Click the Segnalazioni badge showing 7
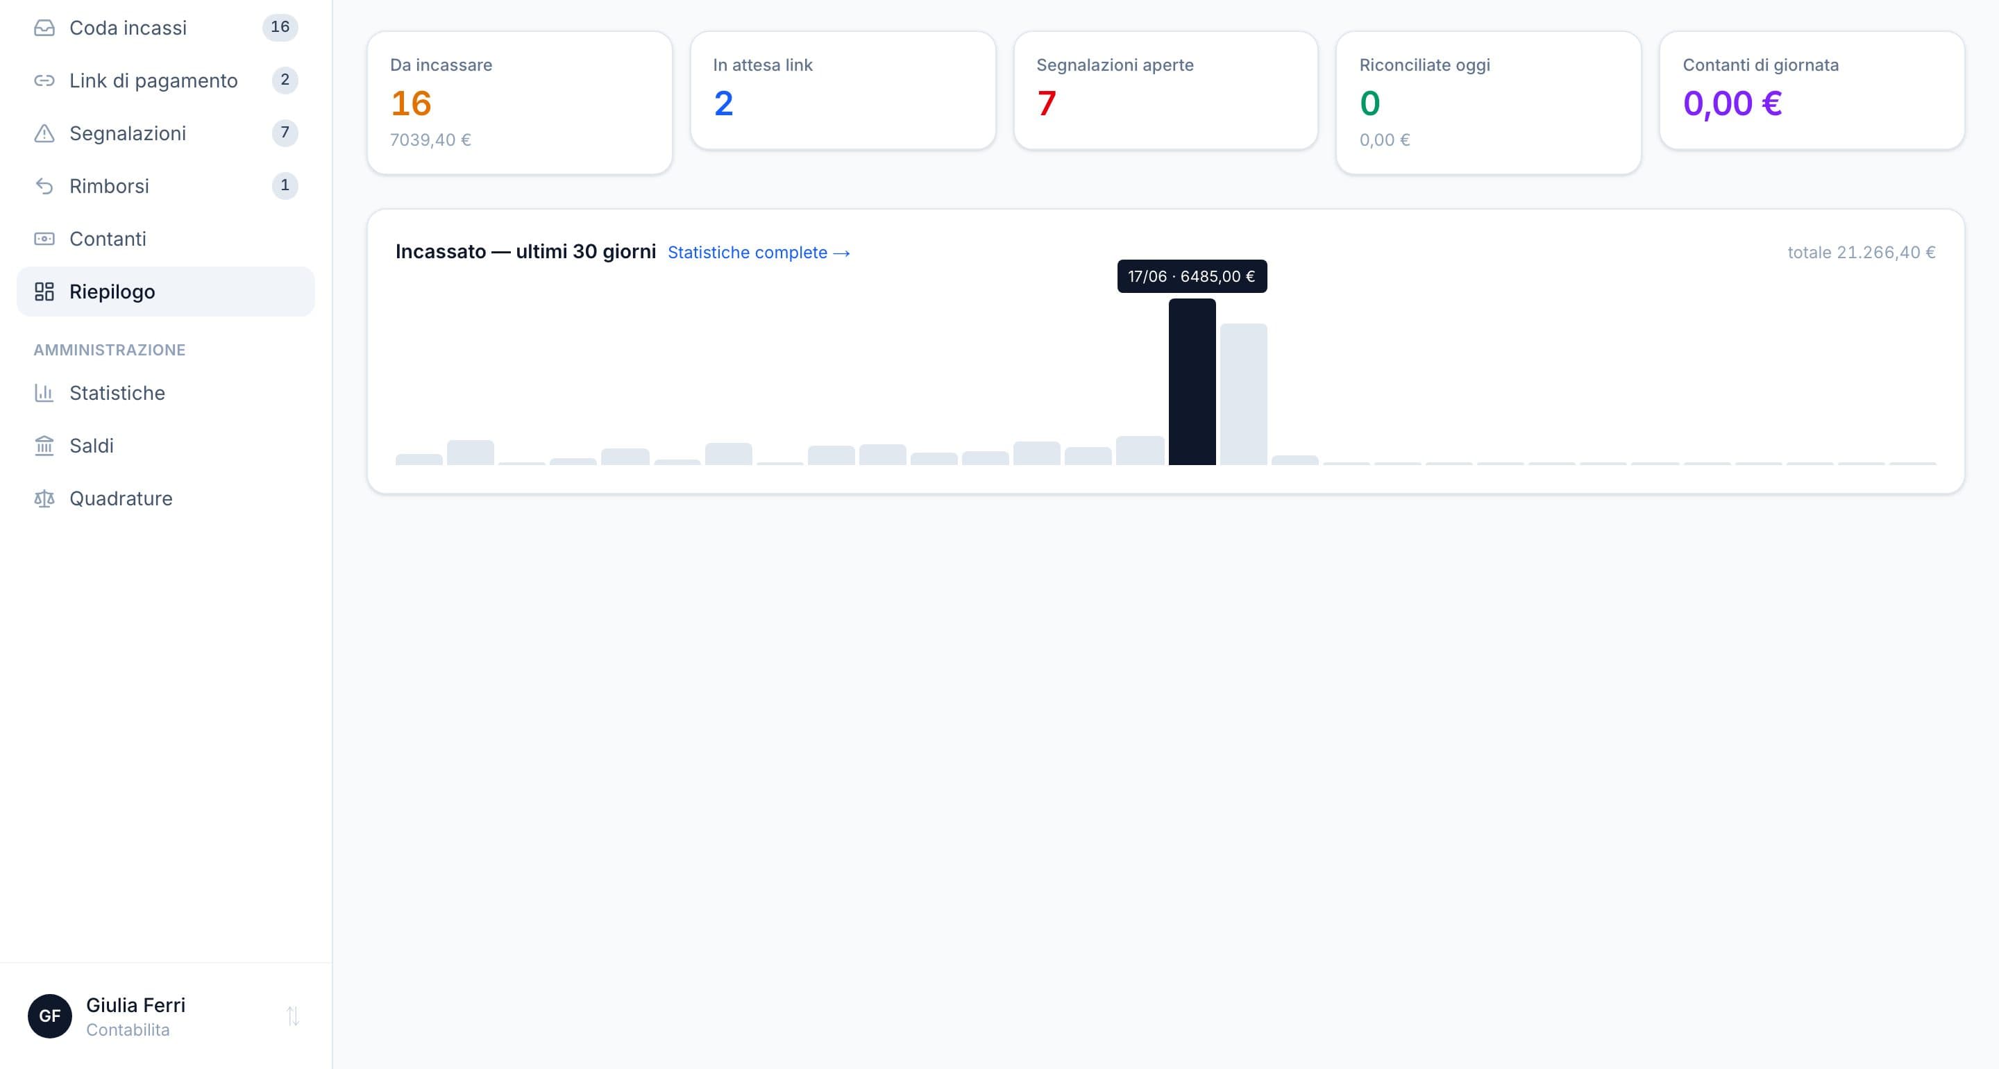This screenshot has height=1069, width=1999. point(285,133)
